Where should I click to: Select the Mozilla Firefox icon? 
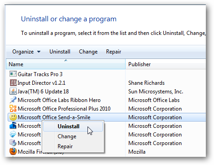click(13, 151)
